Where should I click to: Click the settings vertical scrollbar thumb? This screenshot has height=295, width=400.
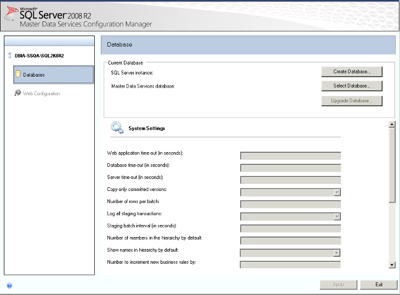point(392,165)
